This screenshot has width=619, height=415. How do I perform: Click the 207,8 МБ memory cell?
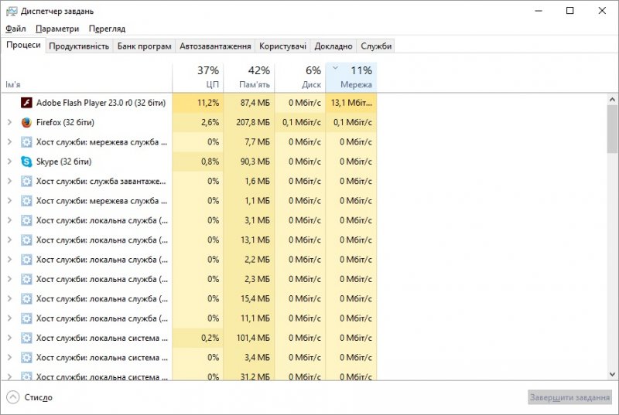(x=249, y=123)
